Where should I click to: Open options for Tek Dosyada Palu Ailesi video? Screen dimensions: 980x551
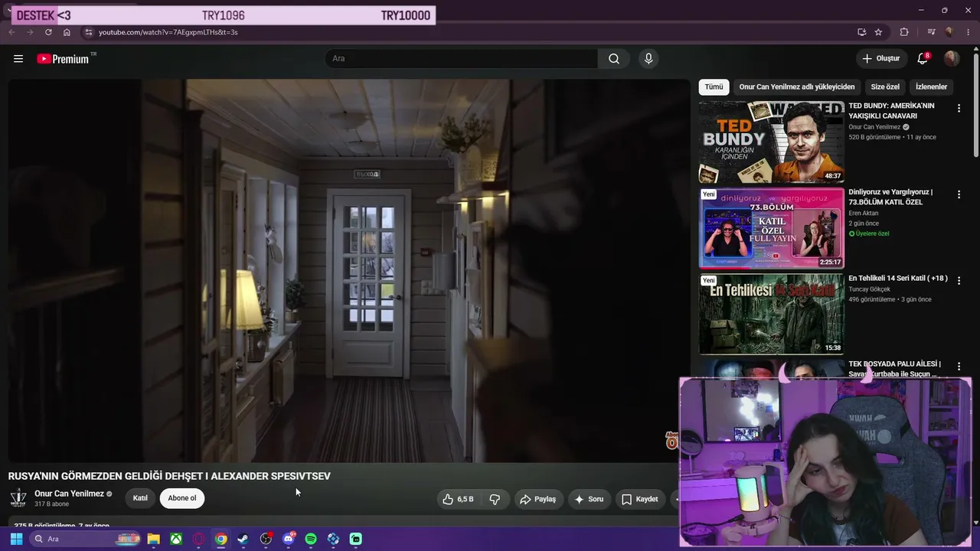coord(959,367)
